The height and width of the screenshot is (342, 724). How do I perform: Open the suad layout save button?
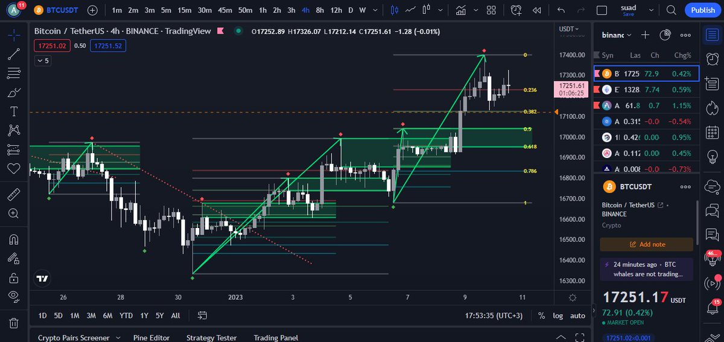point(629,10)
